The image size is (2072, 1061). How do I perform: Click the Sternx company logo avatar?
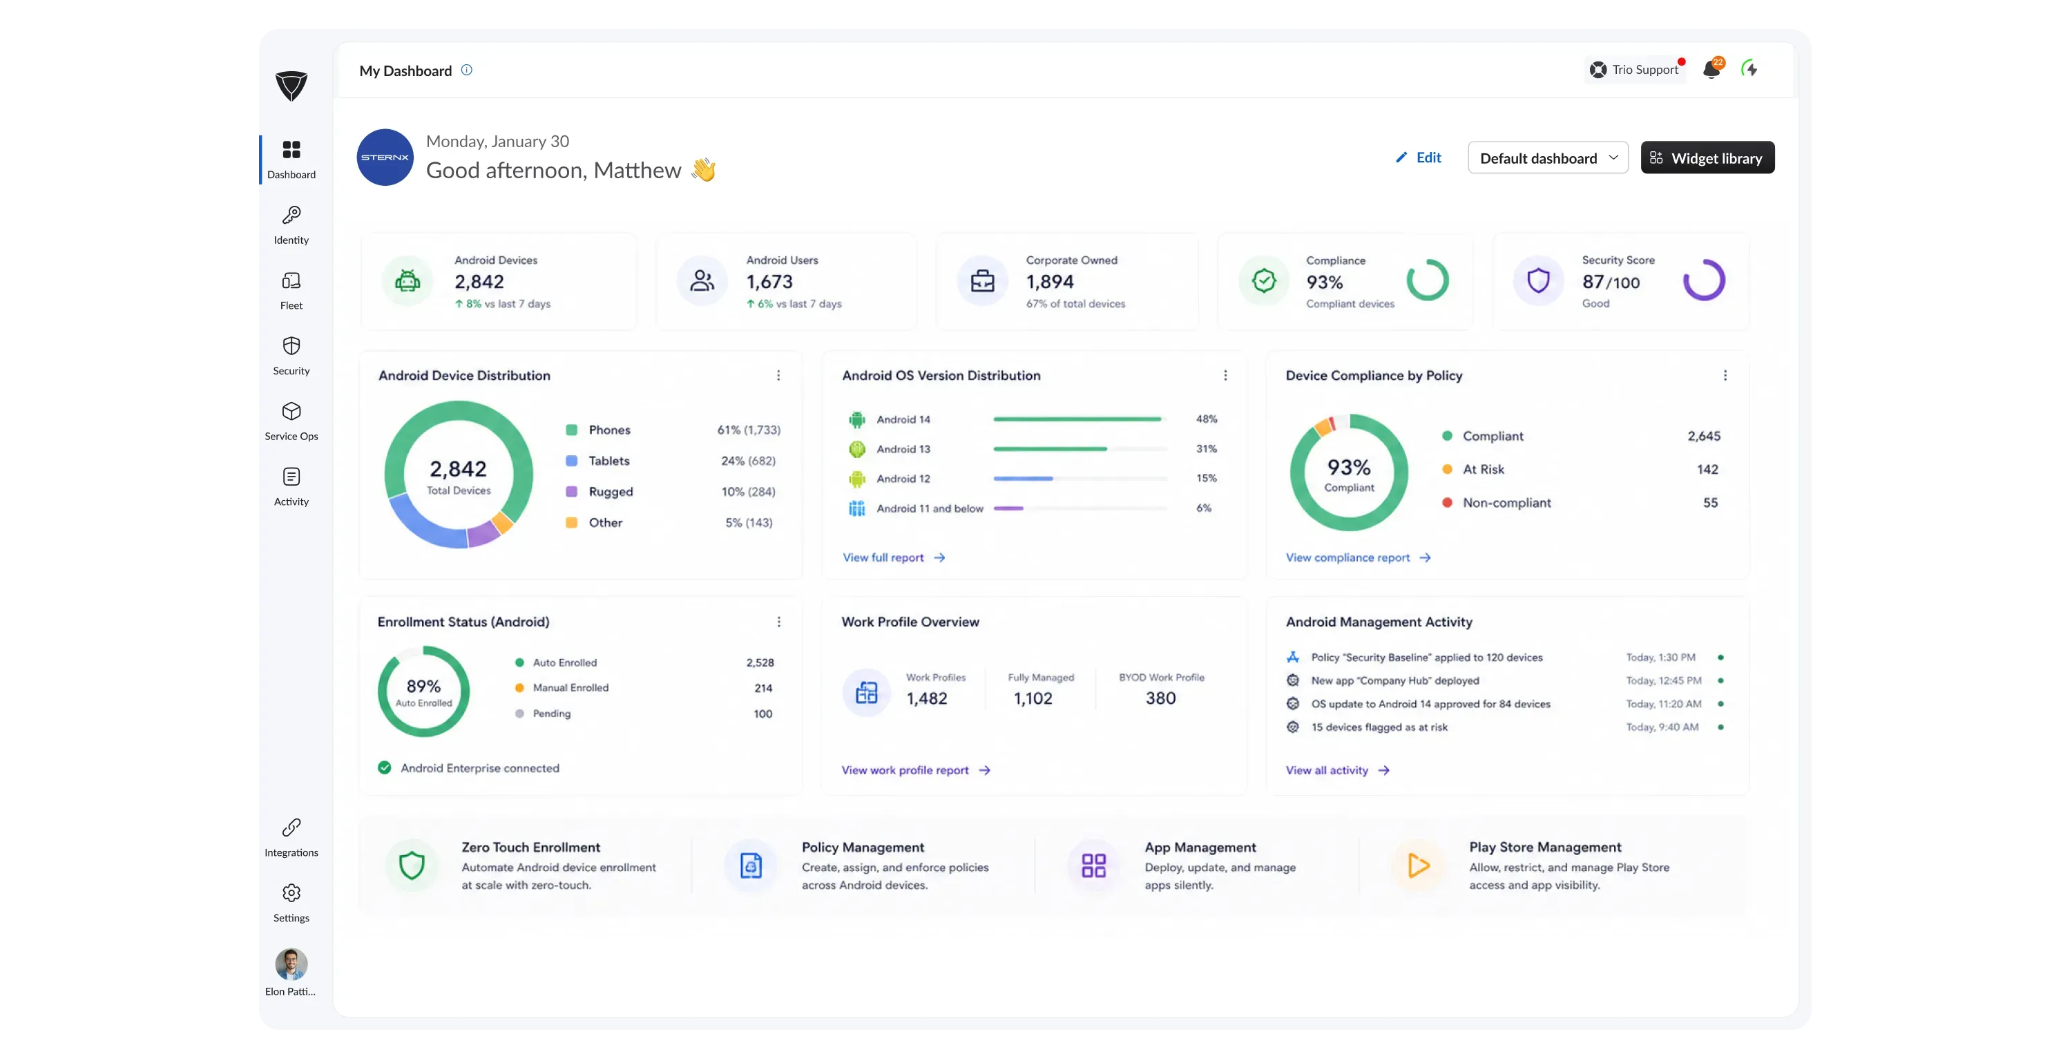(x=385, y=157)
